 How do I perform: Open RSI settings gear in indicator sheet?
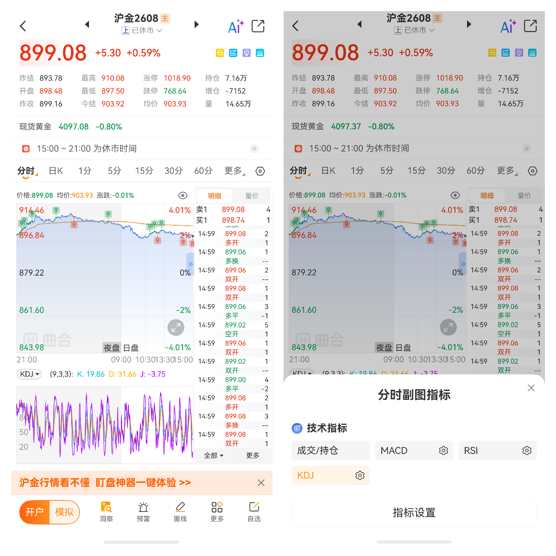[527, 450]
